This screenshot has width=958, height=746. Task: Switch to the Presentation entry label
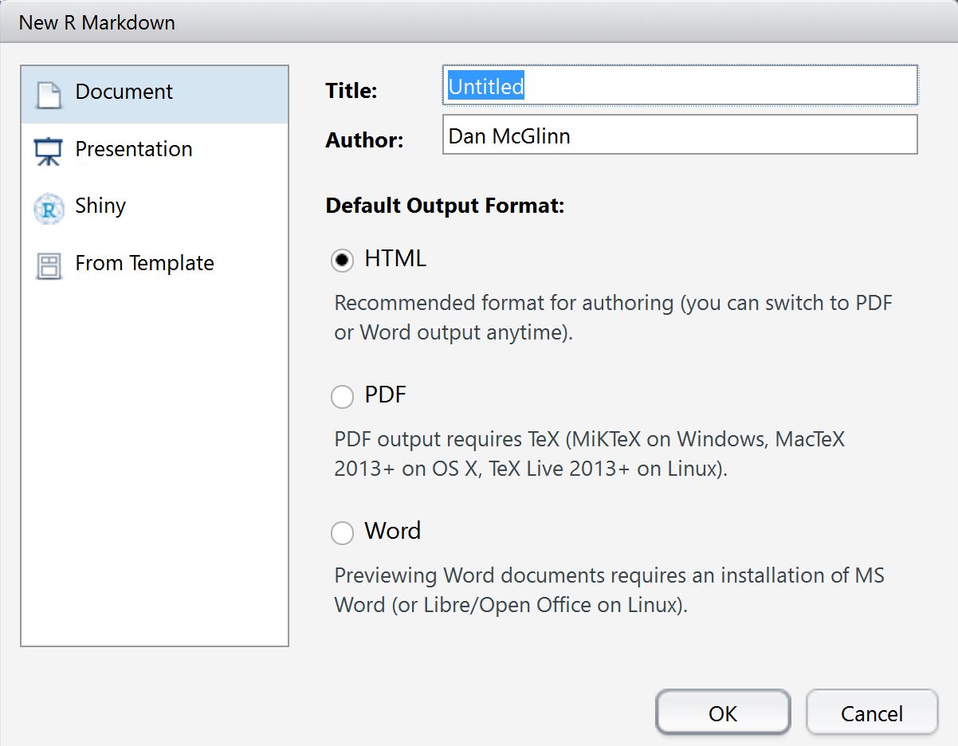click(133, 149)
